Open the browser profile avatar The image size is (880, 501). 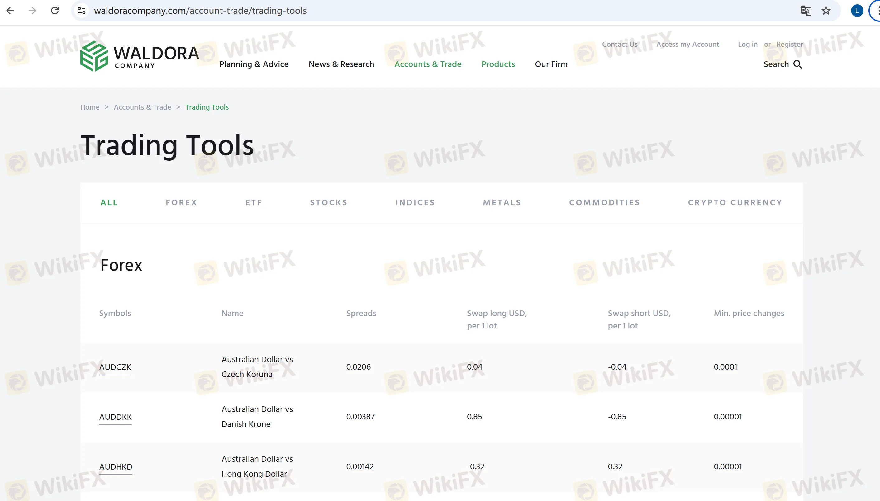(857, 11)
